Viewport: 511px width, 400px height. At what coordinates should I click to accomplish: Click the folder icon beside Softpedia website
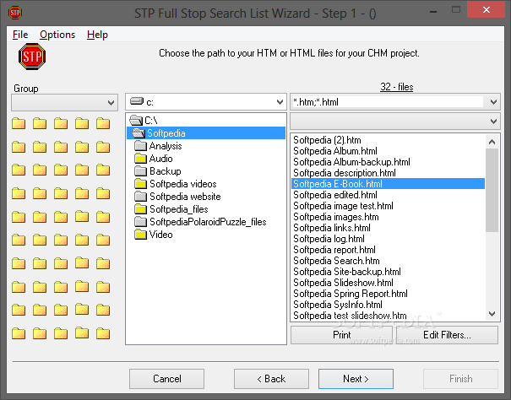(x=140, y=197)
